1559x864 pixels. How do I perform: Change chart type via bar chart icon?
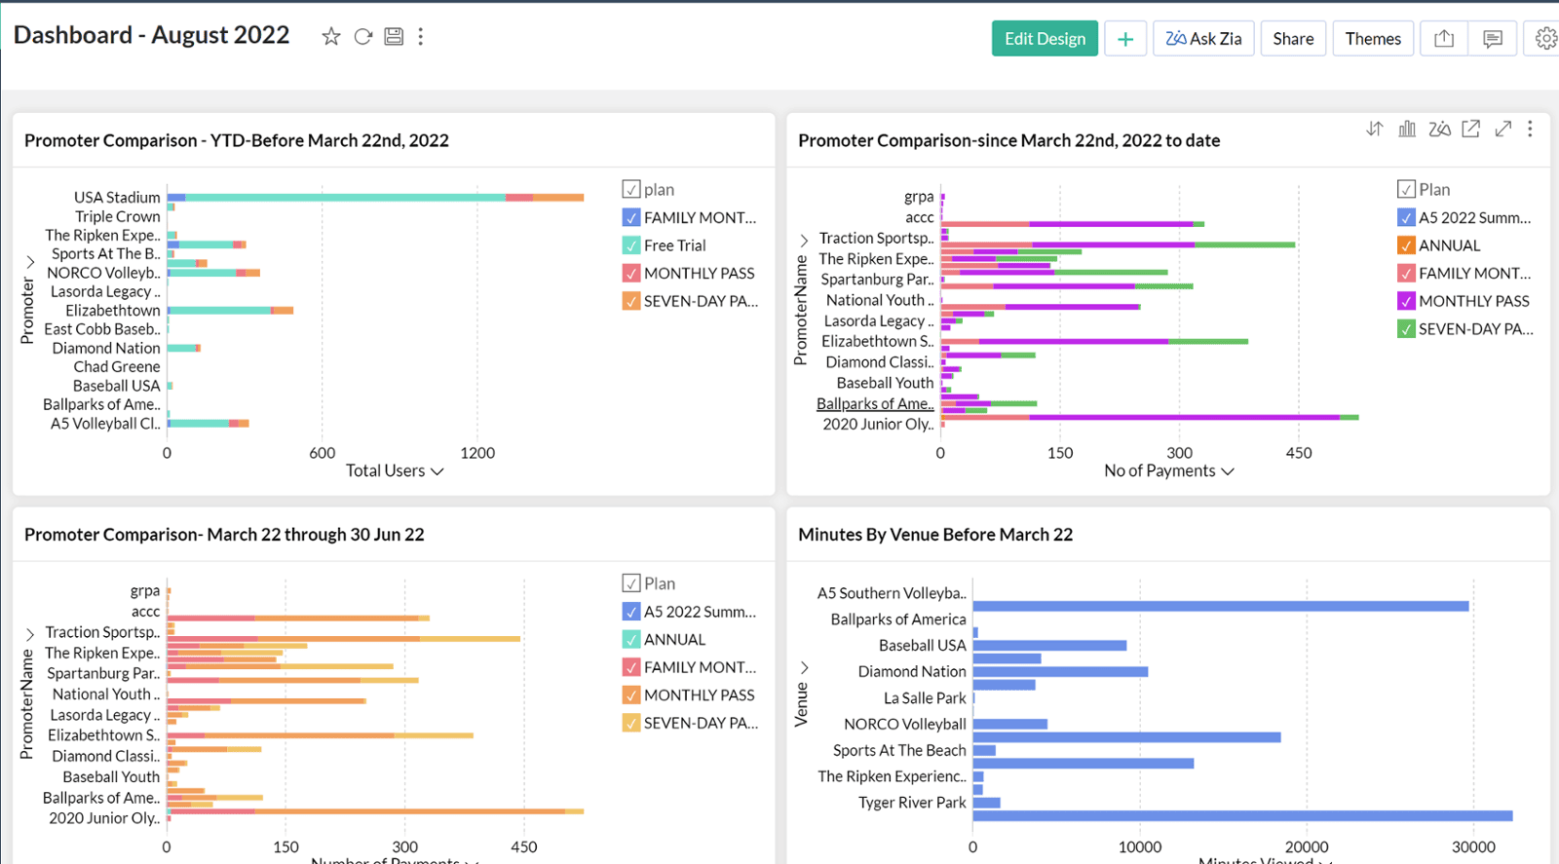point(1407,129)
